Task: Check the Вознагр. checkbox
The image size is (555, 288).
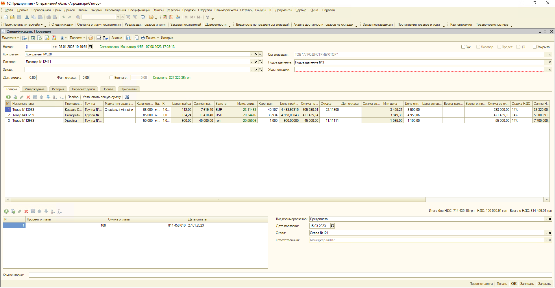Action: (x=111, y=78)
